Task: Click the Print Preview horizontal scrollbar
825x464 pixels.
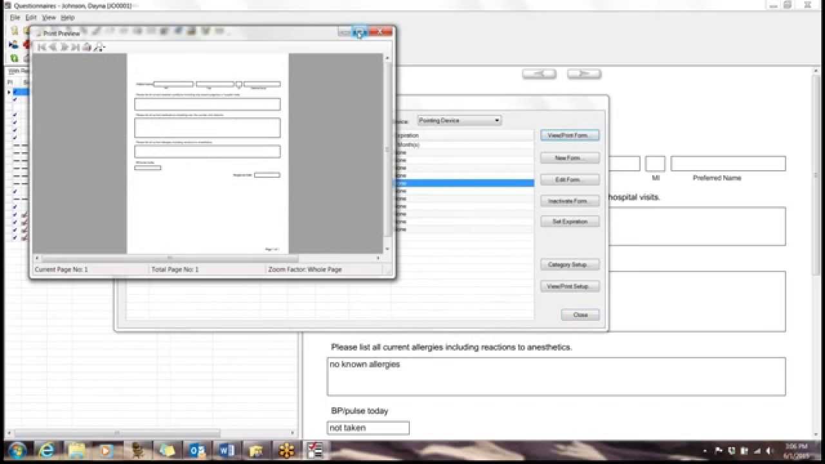Action: (208, 258)
